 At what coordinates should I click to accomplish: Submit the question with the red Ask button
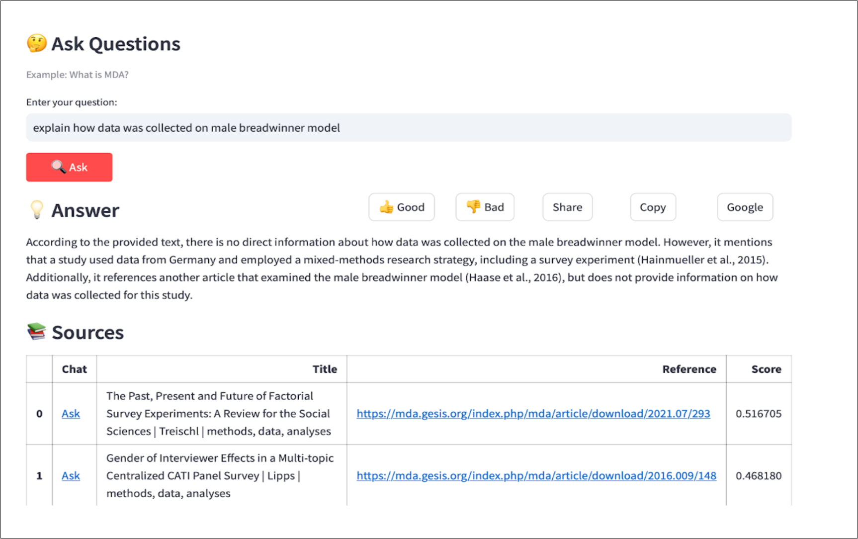tap(69, 167)
